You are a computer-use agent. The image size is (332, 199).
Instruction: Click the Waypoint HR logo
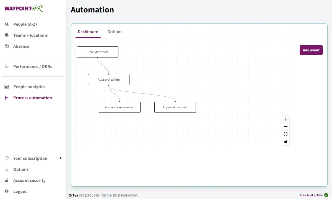coord(24,8)
